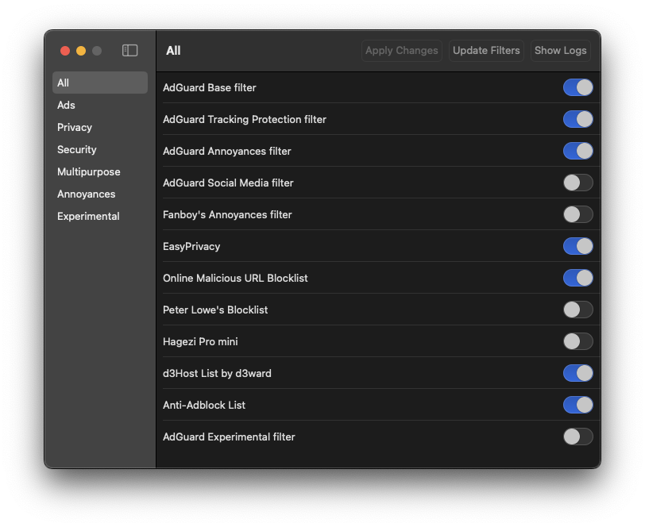The height and width of the screenshot is (527, 645).
Task: Disable d3Host List by d3ward
Action: click(x=578, y=373)
